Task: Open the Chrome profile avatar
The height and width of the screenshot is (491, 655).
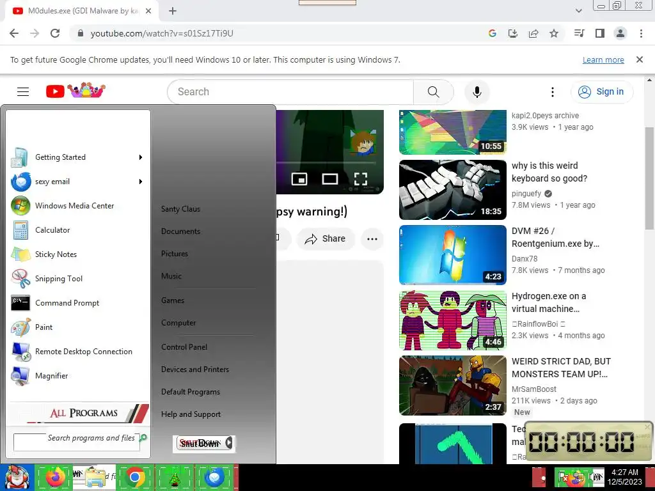Action: pos(620,33)
